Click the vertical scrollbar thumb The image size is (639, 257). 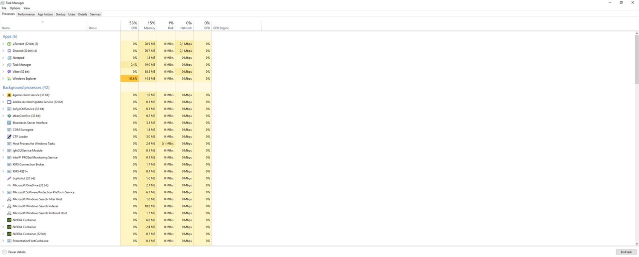[637, 60]
